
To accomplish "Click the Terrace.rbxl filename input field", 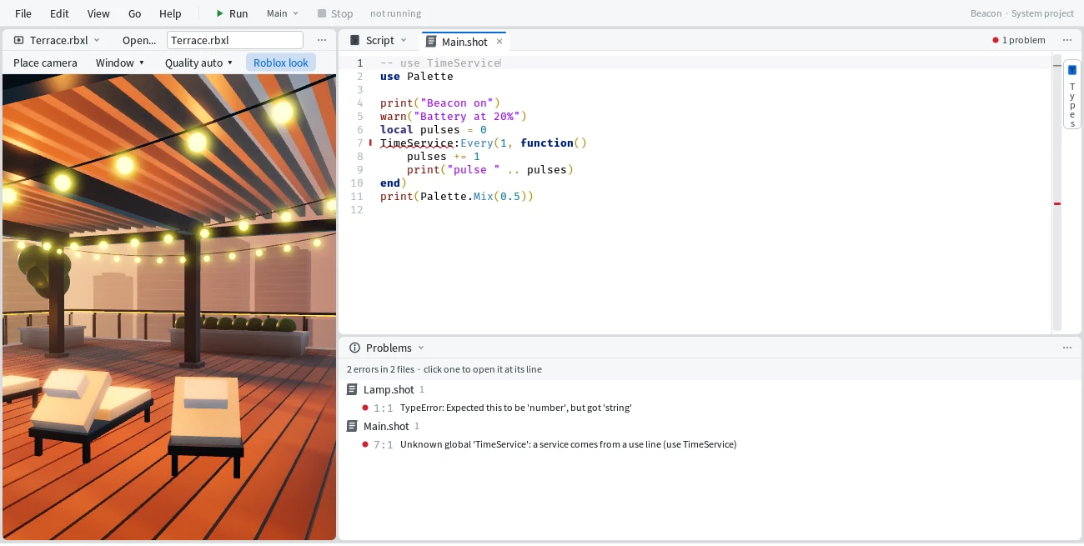I will pyautogui.click(x=235, y=40).
